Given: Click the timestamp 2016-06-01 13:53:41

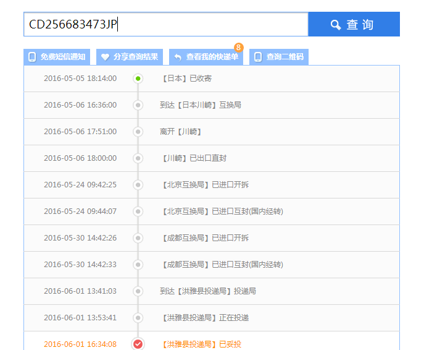Looking at the screenshot, I should point(80,318).
